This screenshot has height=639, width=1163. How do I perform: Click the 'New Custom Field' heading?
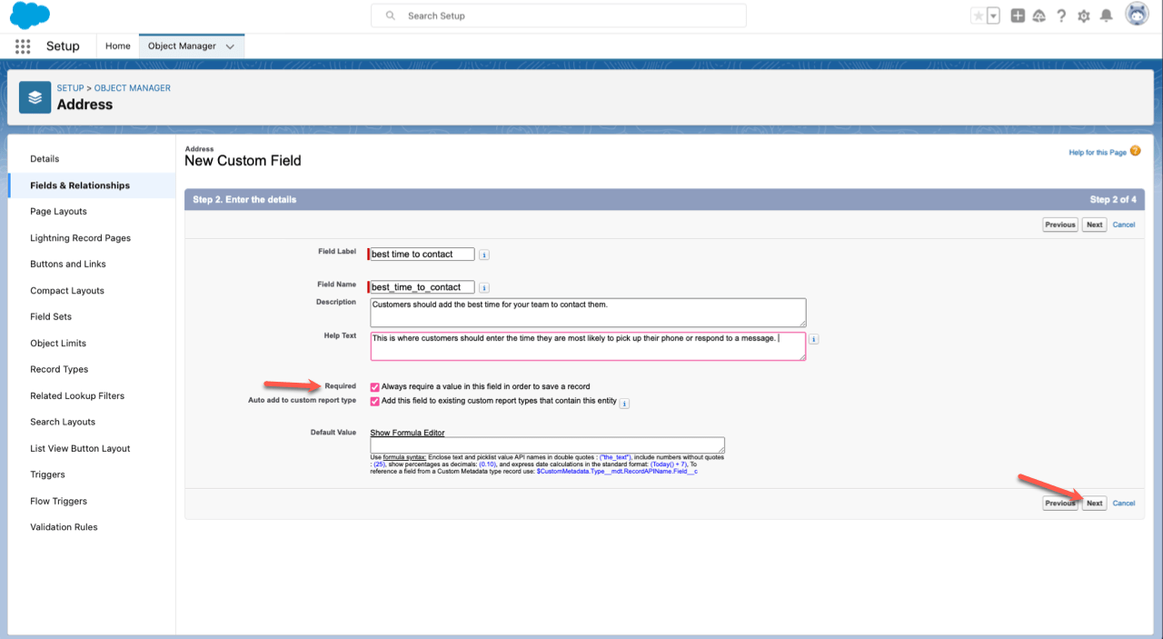point(243,161)
